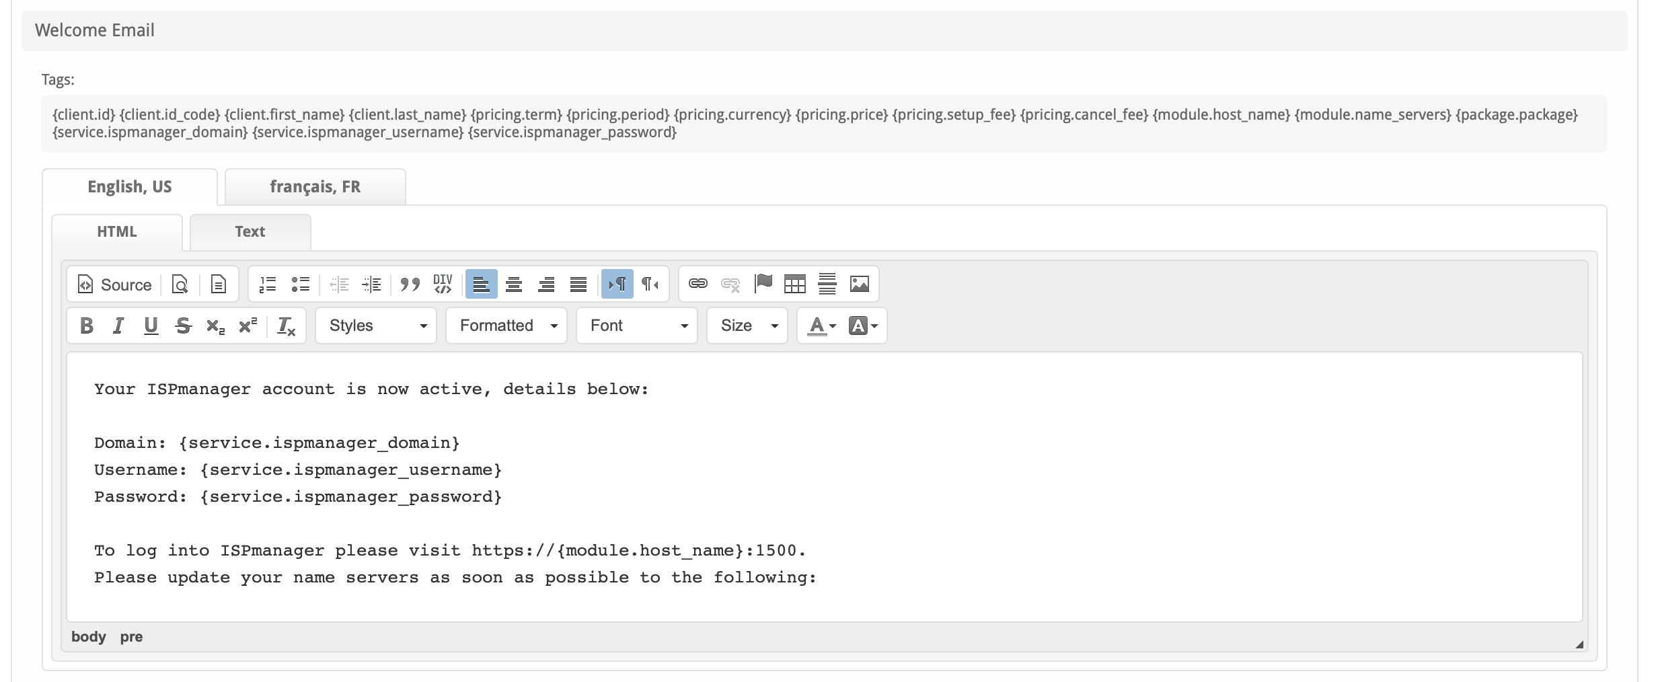1656x682 pixels.
Task: Click the Source view button
Action: pyautogui.click(x=115, y=285)
